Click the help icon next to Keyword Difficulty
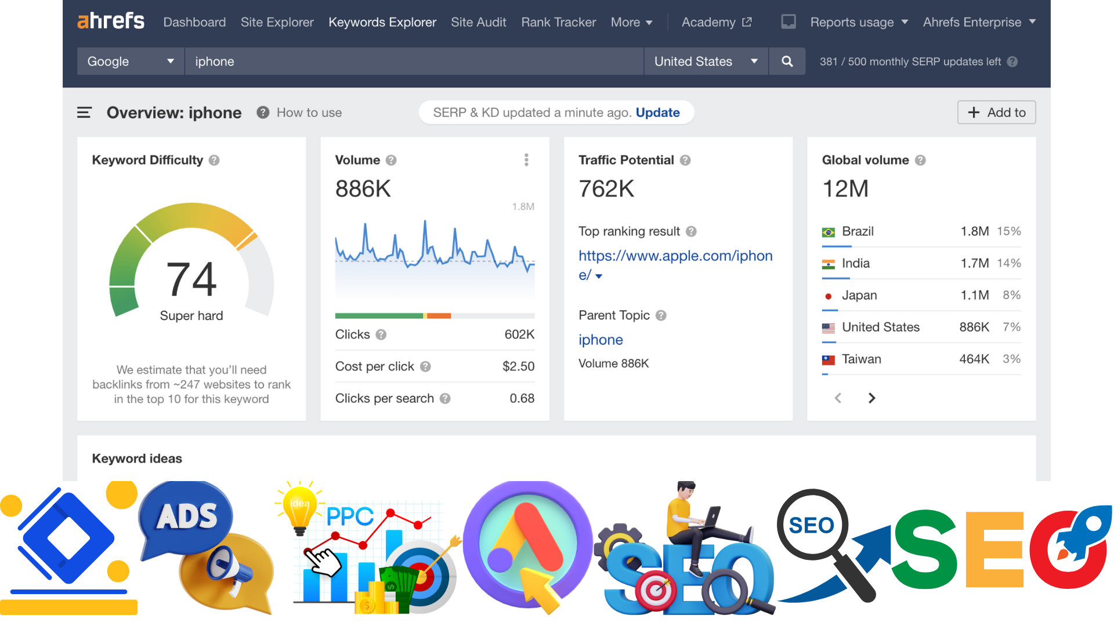1114x626 pixels. (214, 161)
